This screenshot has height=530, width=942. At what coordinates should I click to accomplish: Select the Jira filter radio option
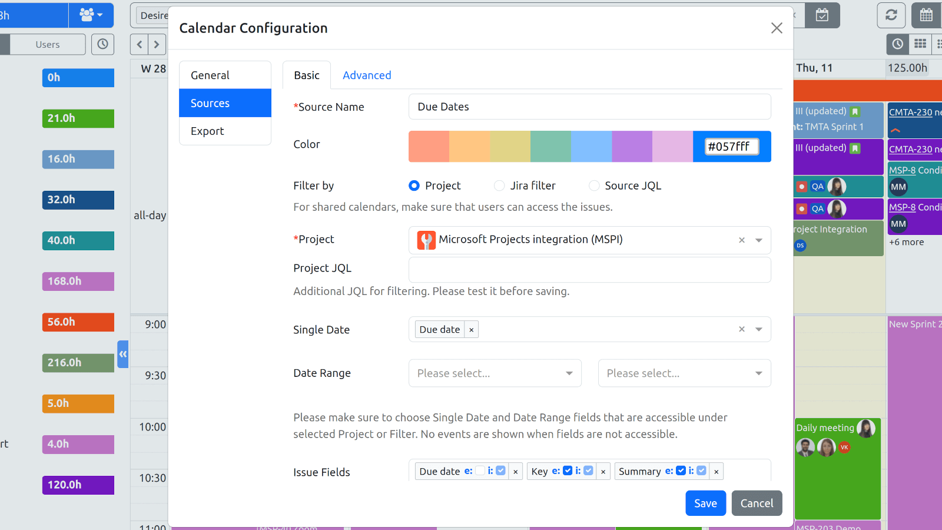tap(499, 185)
